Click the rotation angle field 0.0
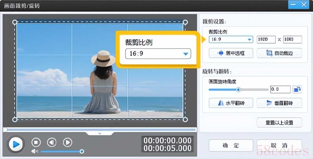Screen dimensions: 313x159 click(x=281, y=89)
